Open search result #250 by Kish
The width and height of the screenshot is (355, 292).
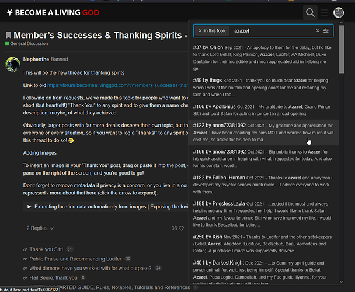click(x=263, y=244)
